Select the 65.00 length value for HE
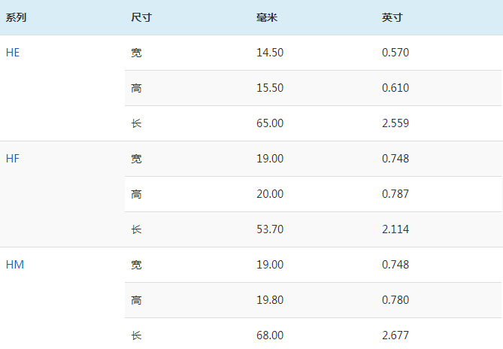 270,123
